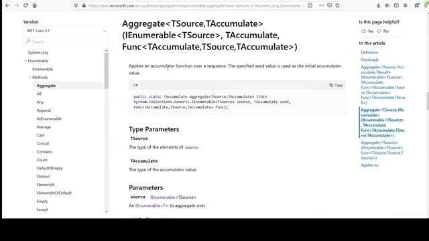Screen dimensions: 429x241
Task: Click the browser forward arrow
Action: [x=17, y=5]
